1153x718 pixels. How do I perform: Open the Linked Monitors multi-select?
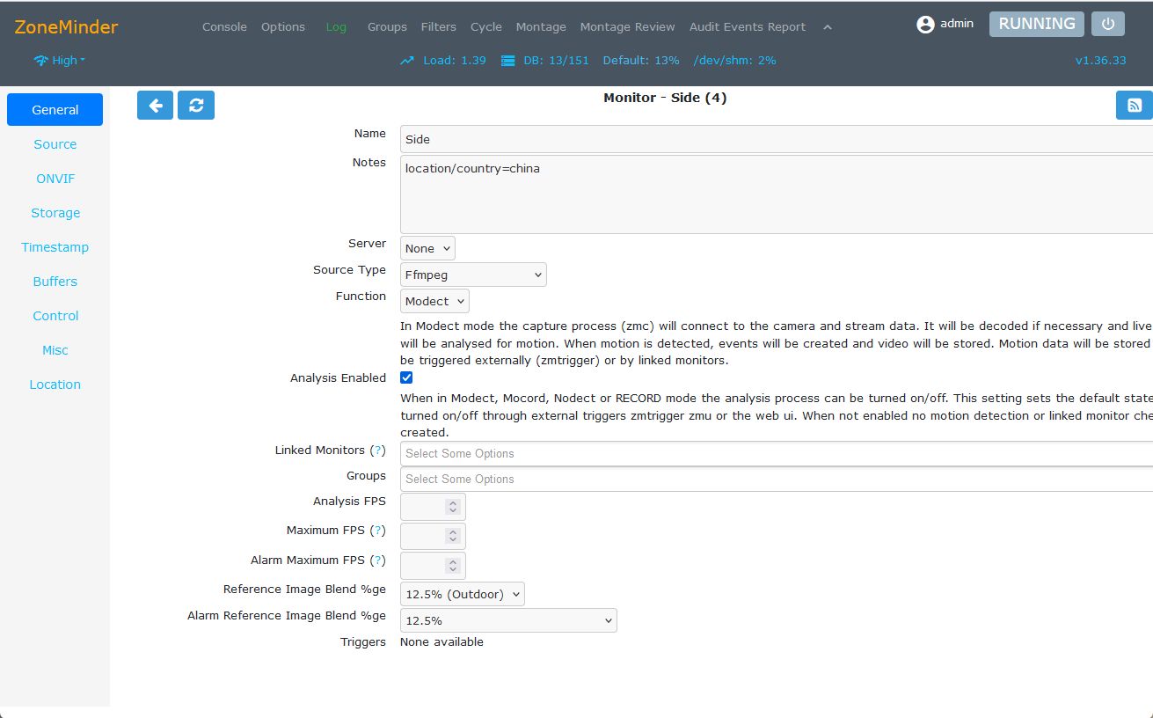coord(777,453)
